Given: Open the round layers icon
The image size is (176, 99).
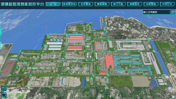Looking at the screenshot, I should [170, 88].
